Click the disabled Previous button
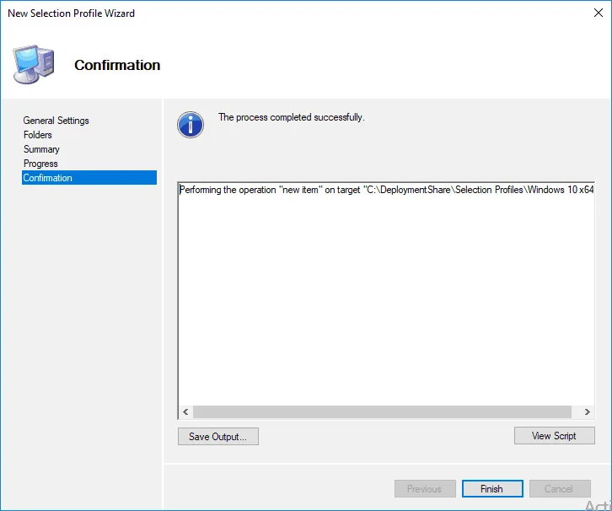Screen dimensions: 612x511 click(425, 489)
